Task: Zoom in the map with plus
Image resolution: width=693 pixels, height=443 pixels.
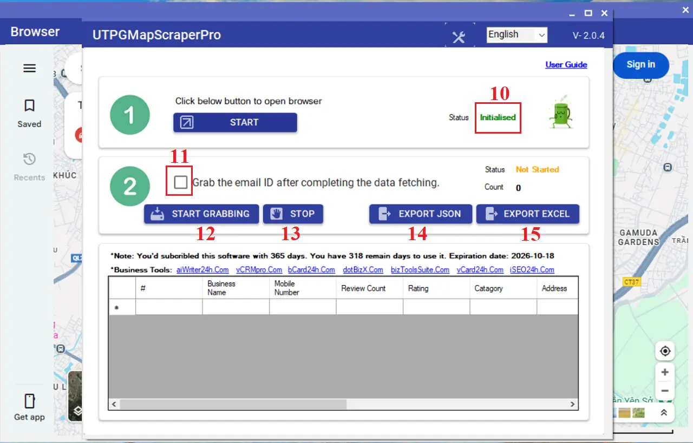Action: 665,372
